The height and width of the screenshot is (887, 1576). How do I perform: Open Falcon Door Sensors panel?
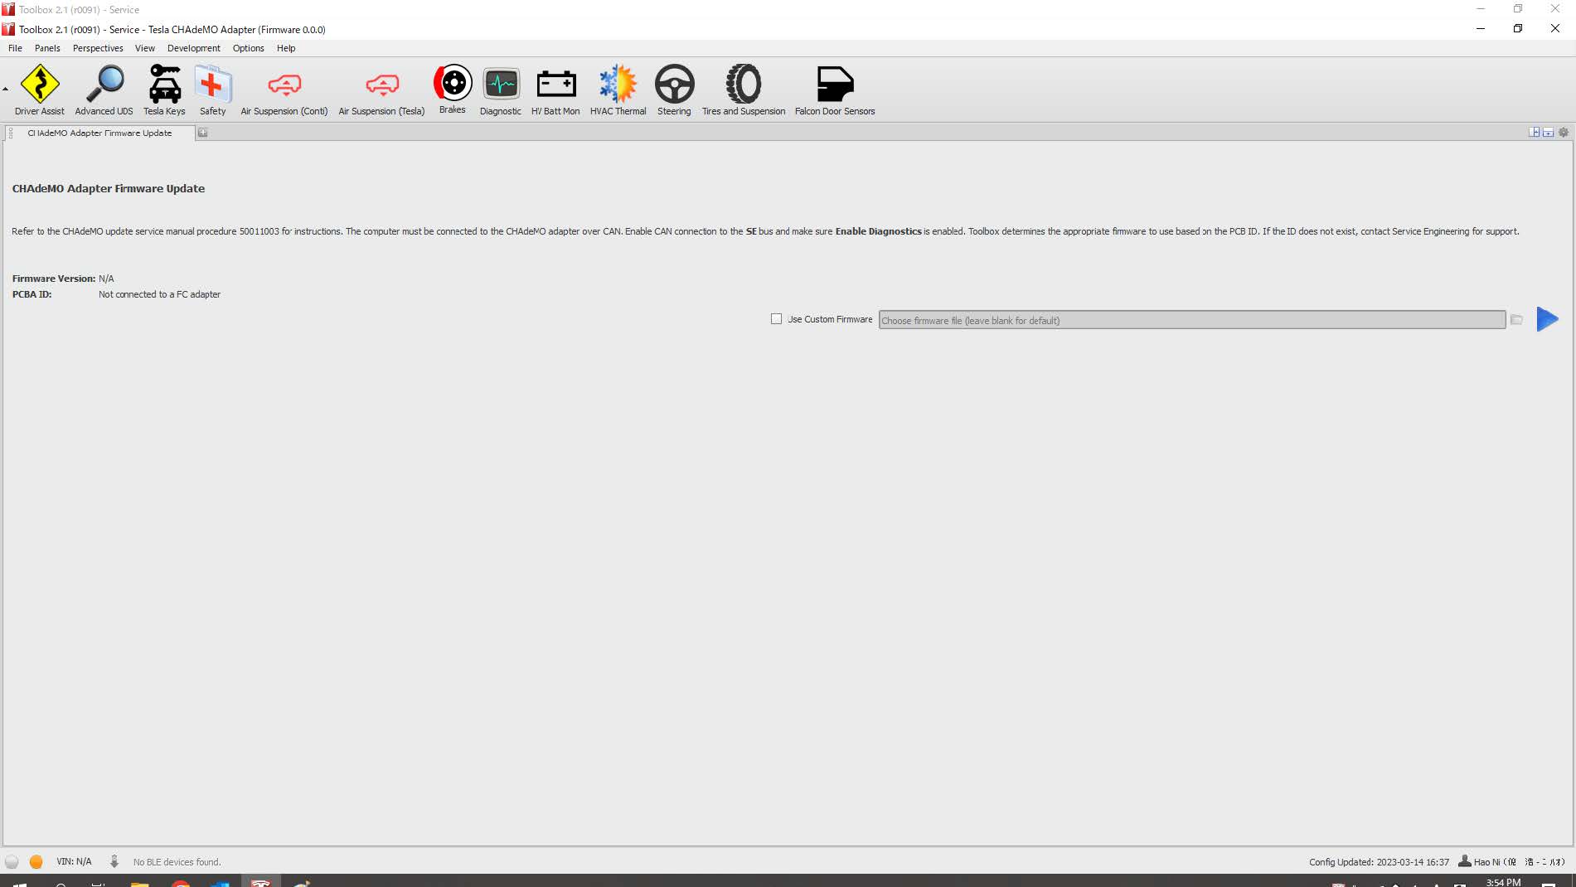[834, 90]
